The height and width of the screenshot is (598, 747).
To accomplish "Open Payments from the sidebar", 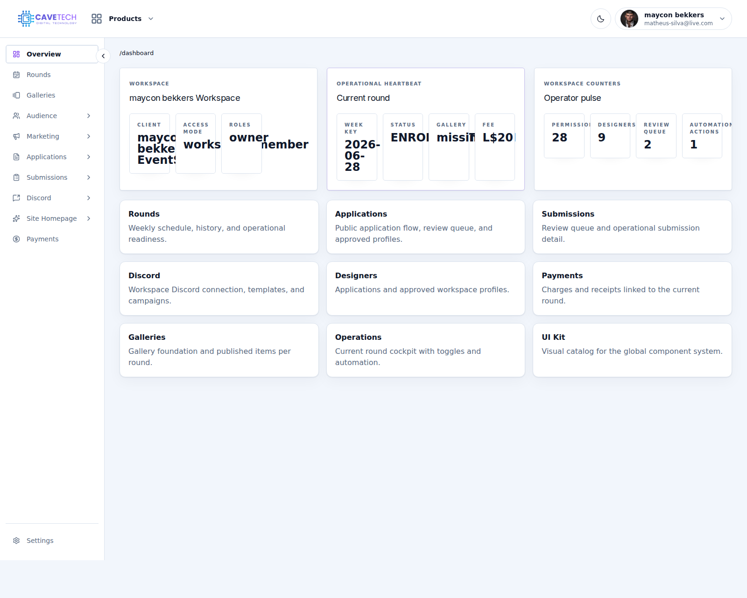I will (x=52, y=239).
